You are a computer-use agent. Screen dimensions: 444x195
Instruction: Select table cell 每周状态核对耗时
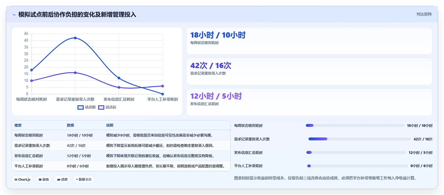(x=29, y=135)
